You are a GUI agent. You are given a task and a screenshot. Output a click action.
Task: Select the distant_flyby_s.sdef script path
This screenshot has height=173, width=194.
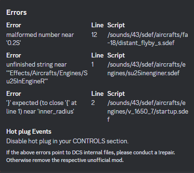(x=147, y=39)
